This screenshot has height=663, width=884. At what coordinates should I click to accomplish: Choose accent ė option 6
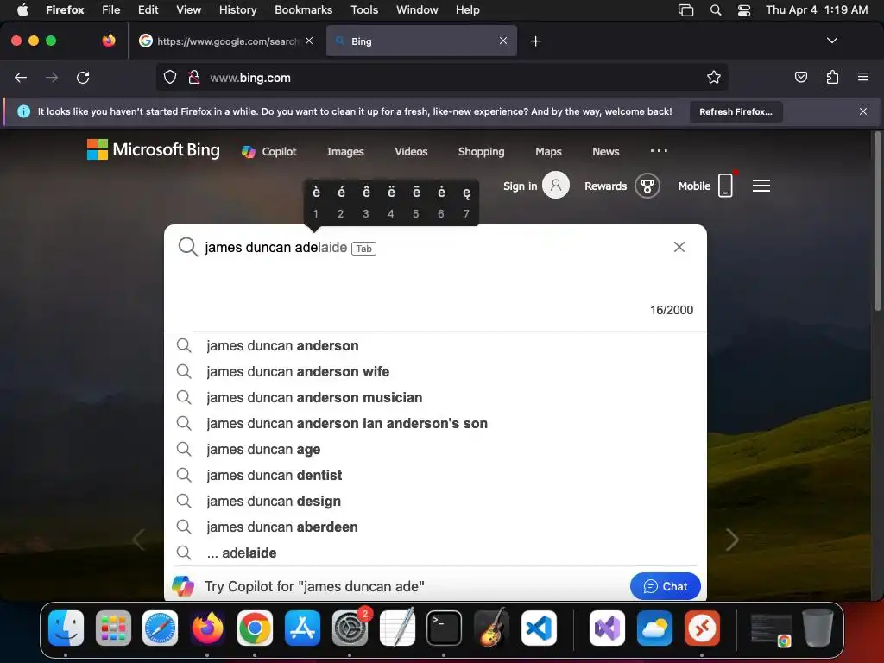click(x=441, y=201)
